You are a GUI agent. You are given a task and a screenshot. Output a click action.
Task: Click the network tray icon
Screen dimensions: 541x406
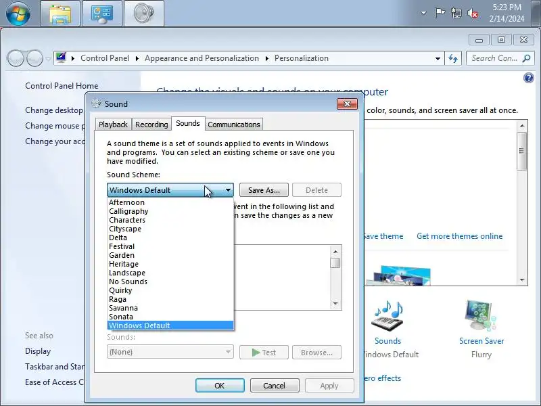click(456, 13)
